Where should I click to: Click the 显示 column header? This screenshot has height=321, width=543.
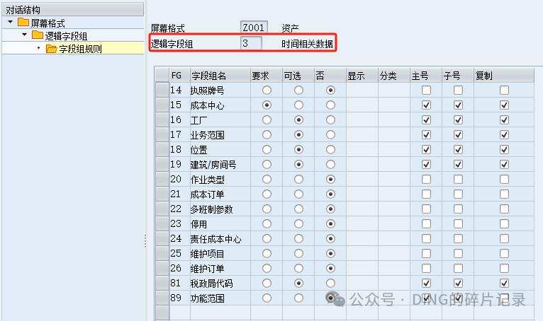(x=362, y=76)
